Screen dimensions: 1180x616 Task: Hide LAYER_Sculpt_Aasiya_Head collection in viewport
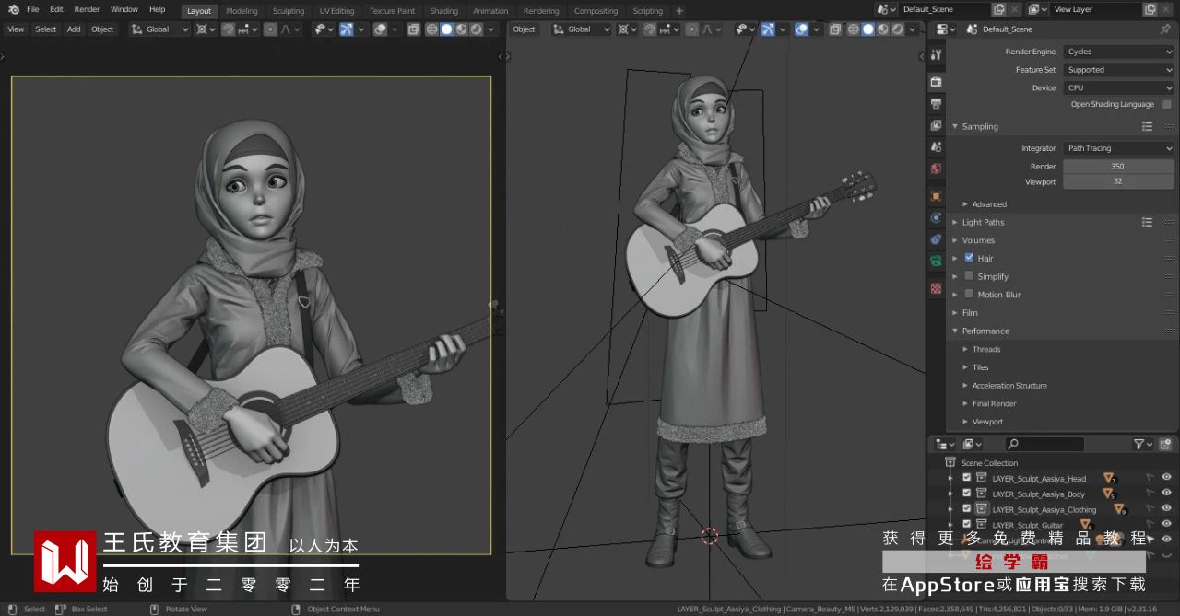(1166, 478)
